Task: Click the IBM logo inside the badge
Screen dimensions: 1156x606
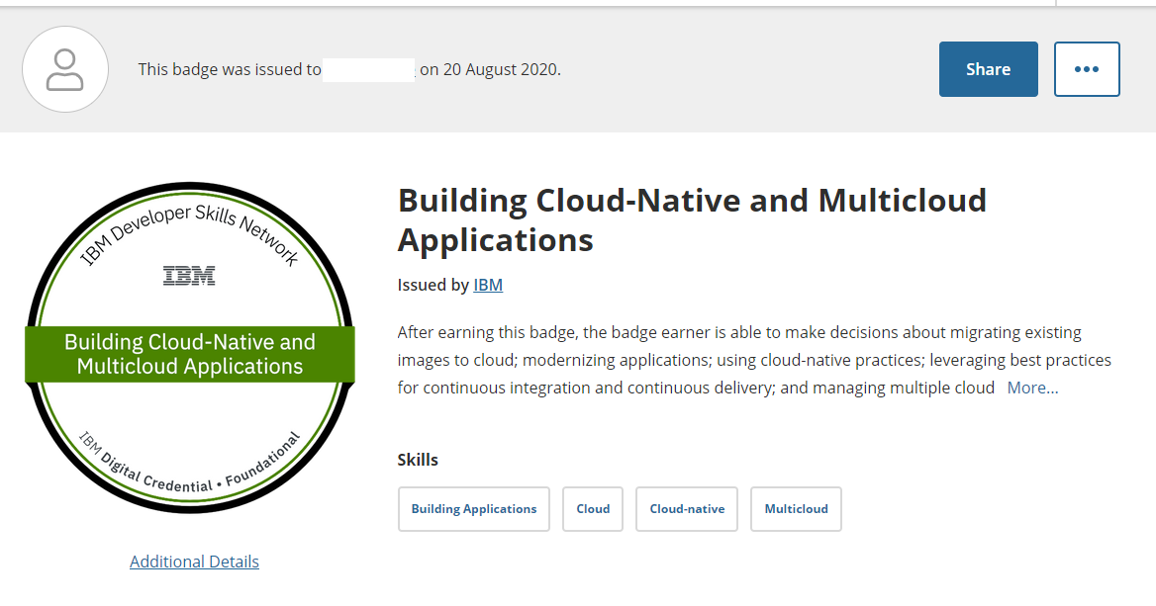Action: click(x=189, y=276)
